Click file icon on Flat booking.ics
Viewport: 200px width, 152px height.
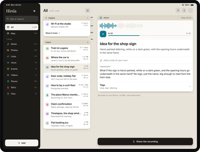(x=47, y=123)
